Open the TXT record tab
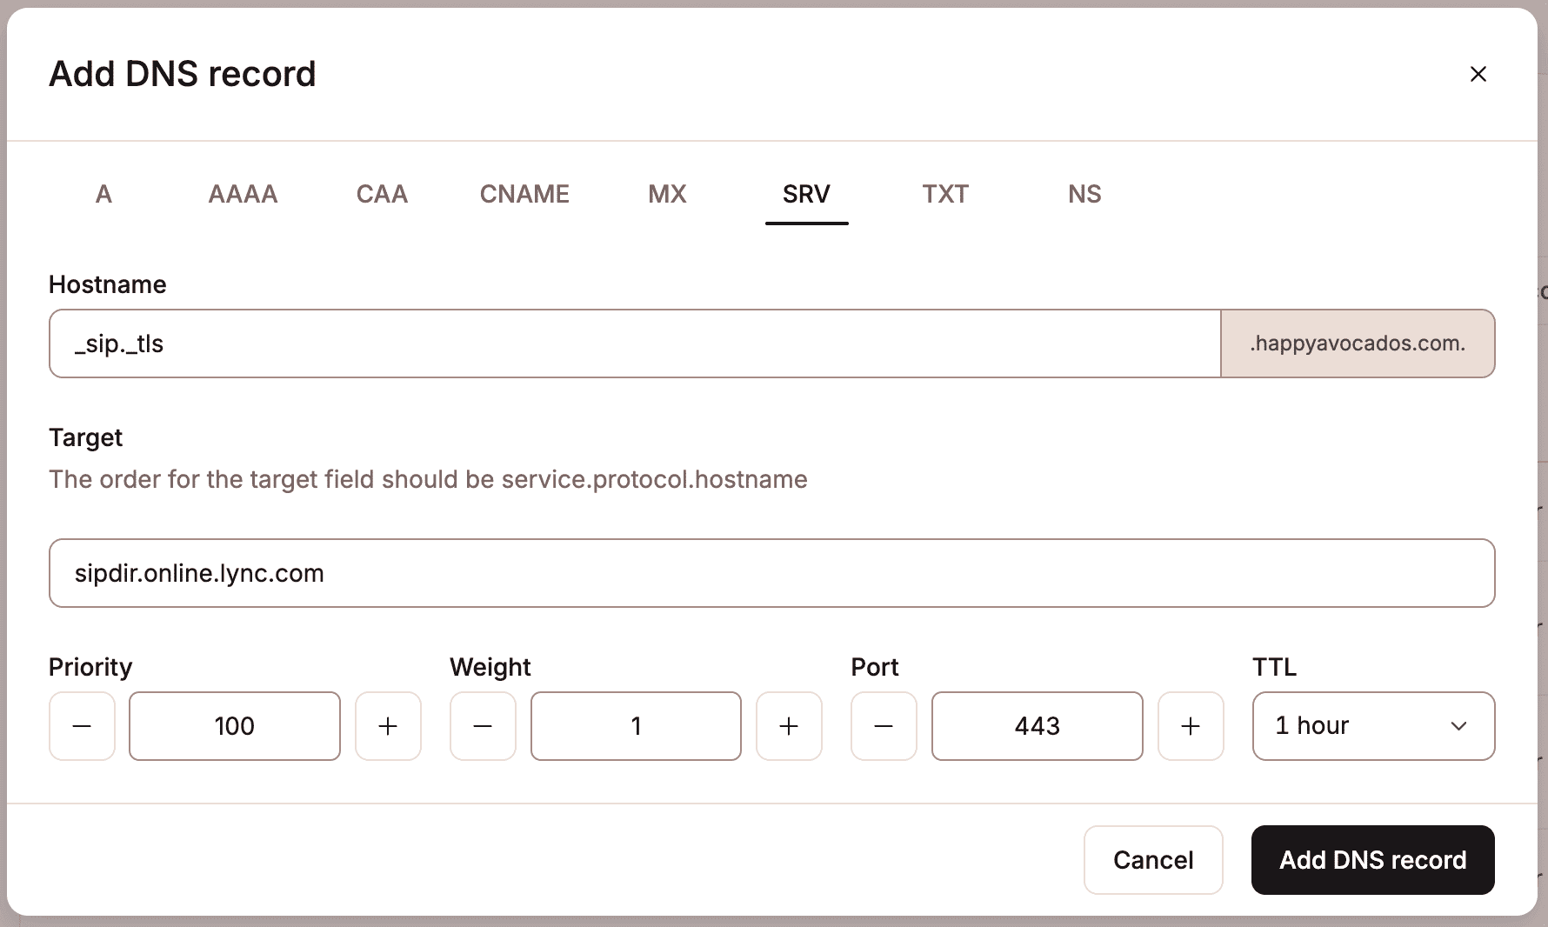Image resolution: width=1548 pixels, height=927 pixels. 945,194
